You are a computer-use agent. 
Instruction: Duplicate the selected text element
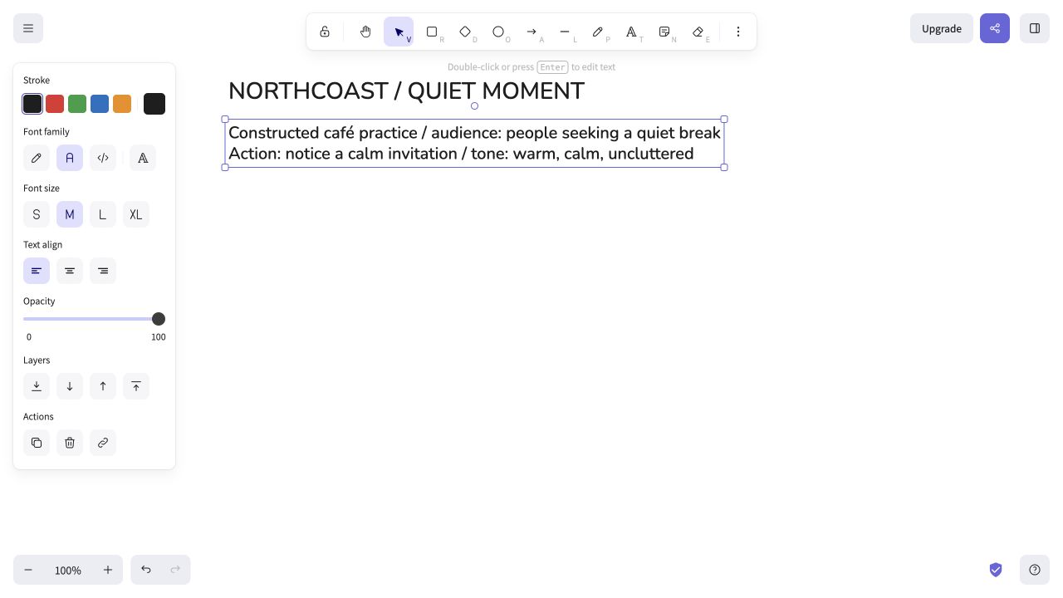[37, 443]
